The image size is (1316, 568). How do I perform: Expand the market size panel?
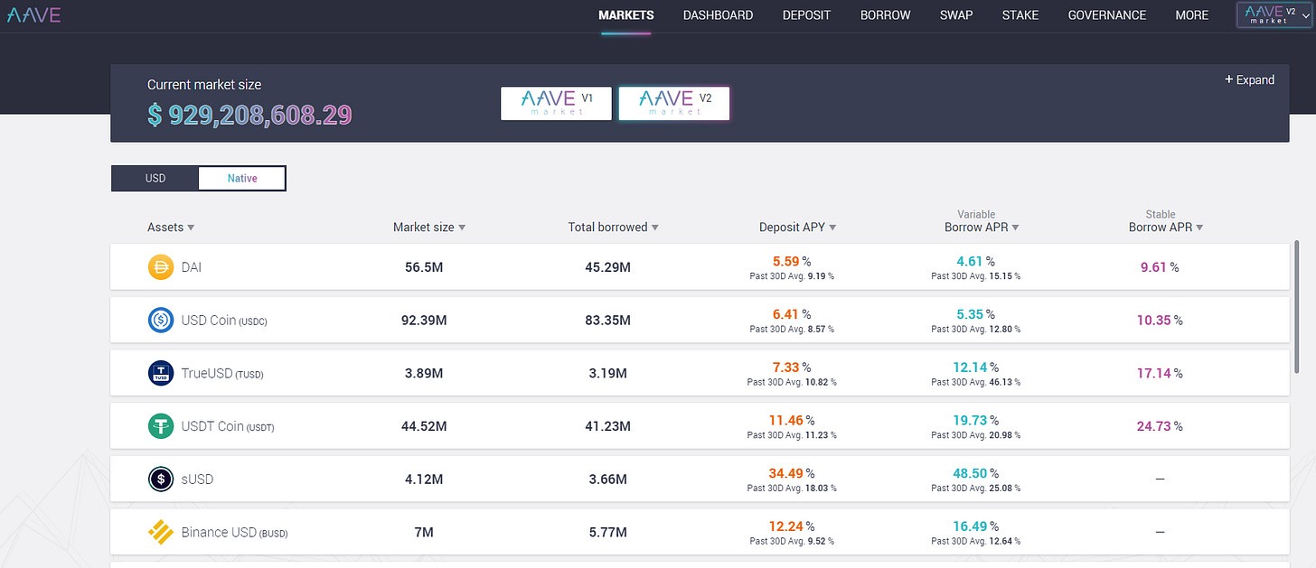click(1249, 79)
